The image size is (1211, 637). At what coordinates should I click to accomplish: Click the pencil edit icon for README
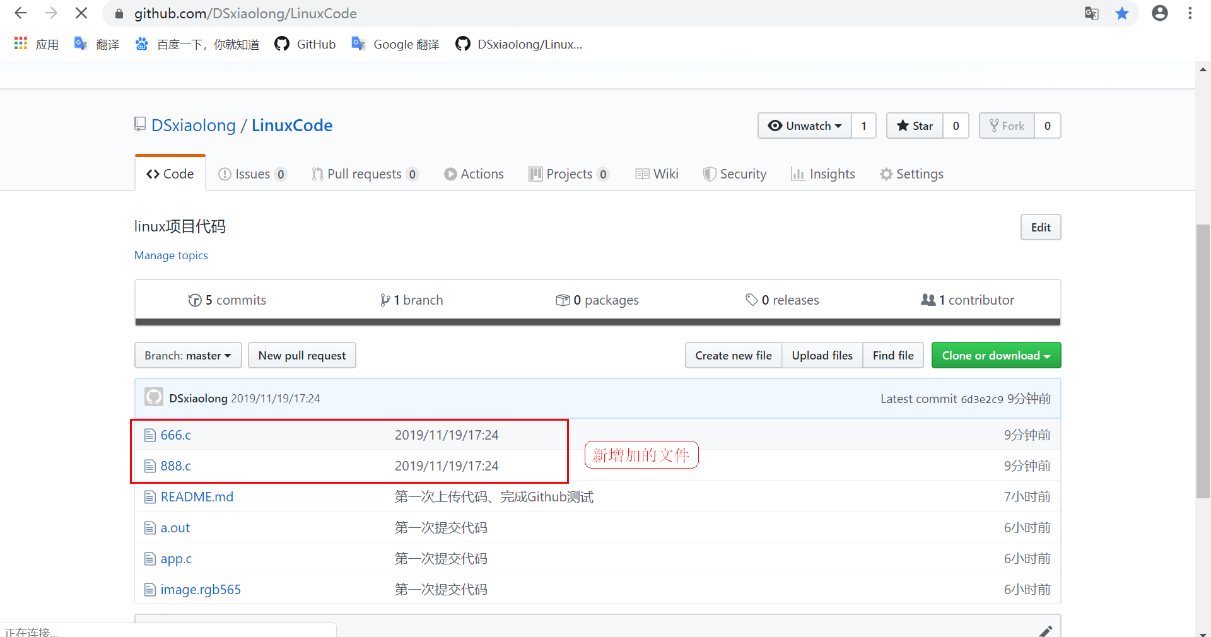[1045, 631]
